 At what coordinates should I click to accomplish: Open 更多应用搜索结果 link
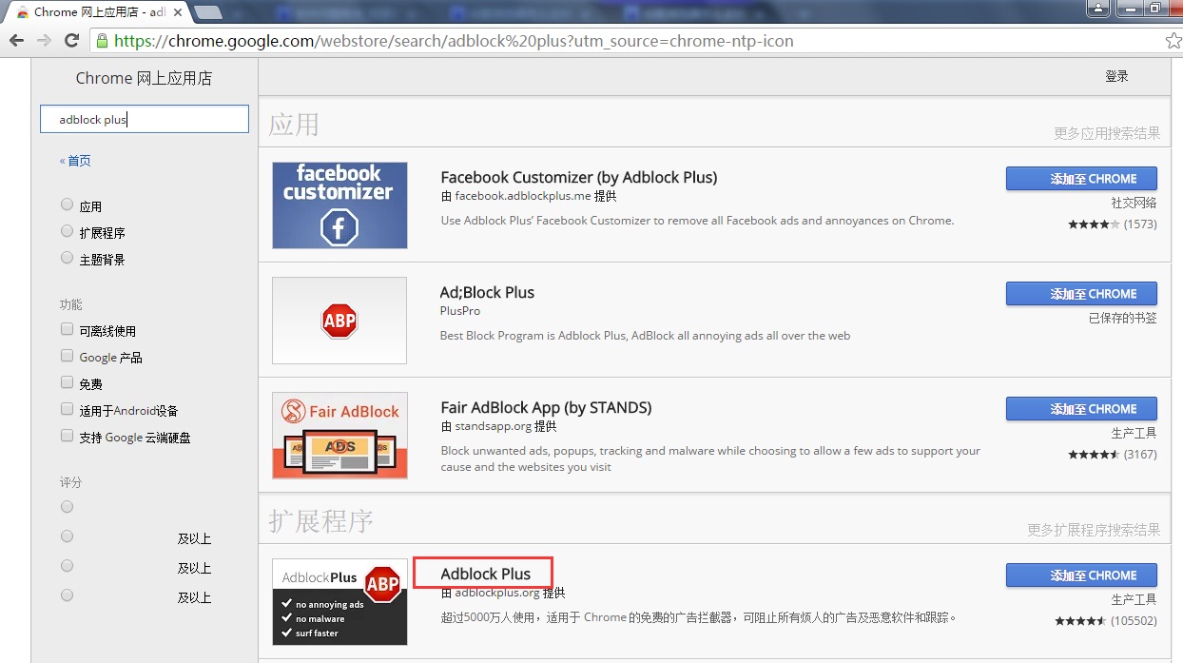(1107, 133)
